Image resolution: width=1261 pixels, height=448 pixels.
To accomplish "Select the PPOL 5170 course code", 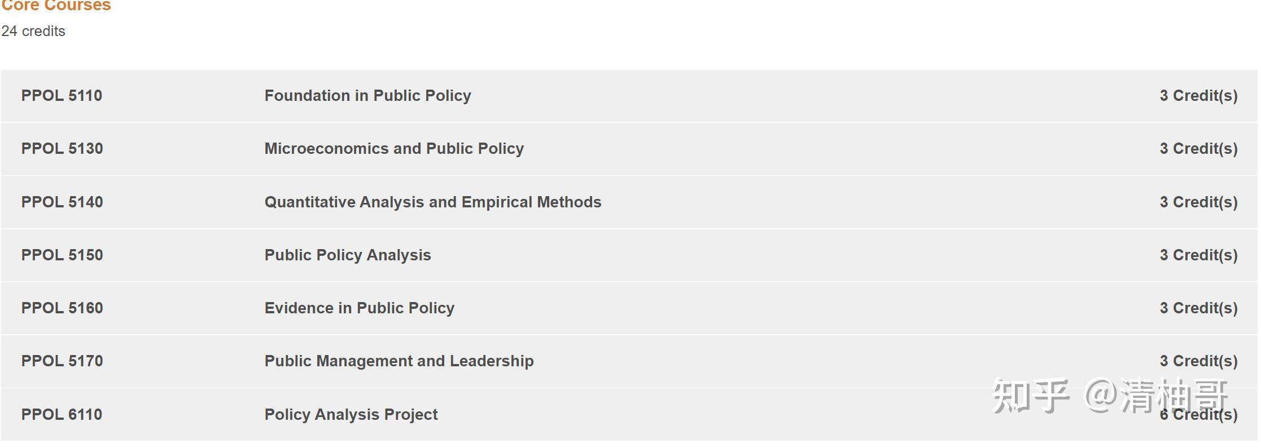I will (62, 361).
